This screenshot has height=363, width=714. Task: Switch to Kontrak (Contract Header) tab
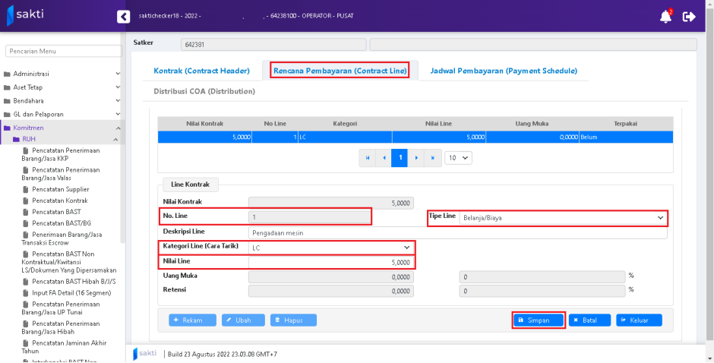(x=201, y=71)
